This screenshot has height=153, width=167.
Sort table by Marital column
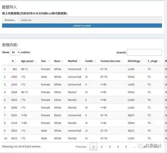[72, 61]
